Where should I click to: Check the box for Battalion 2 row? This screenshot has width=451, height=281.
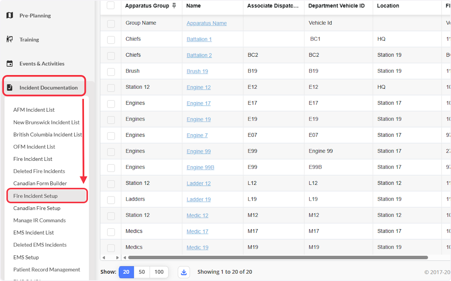pos(110,56)
